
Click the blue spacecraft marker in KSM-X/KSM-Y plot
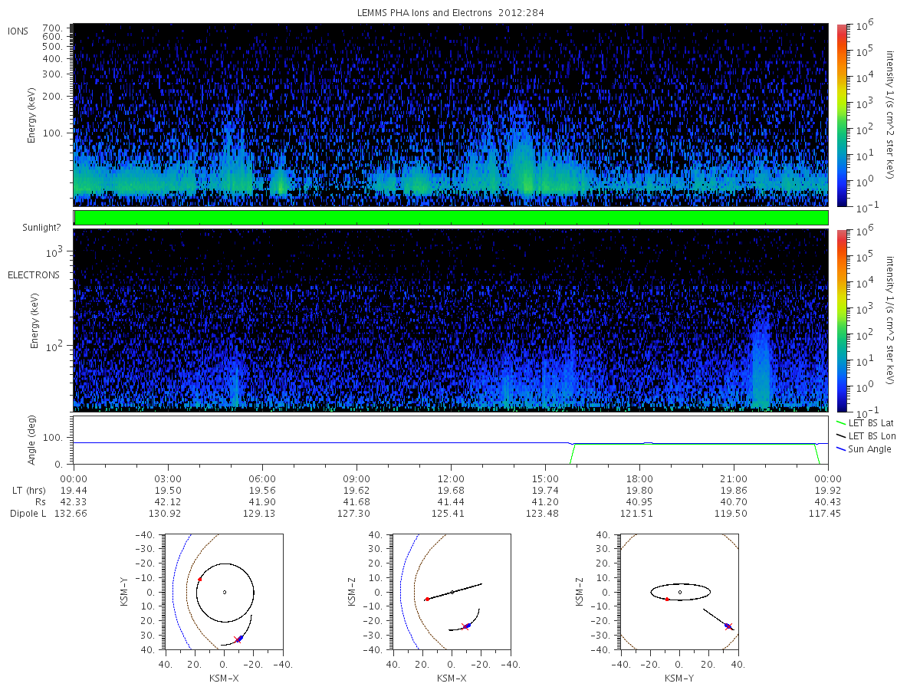(x=240, y=638)
